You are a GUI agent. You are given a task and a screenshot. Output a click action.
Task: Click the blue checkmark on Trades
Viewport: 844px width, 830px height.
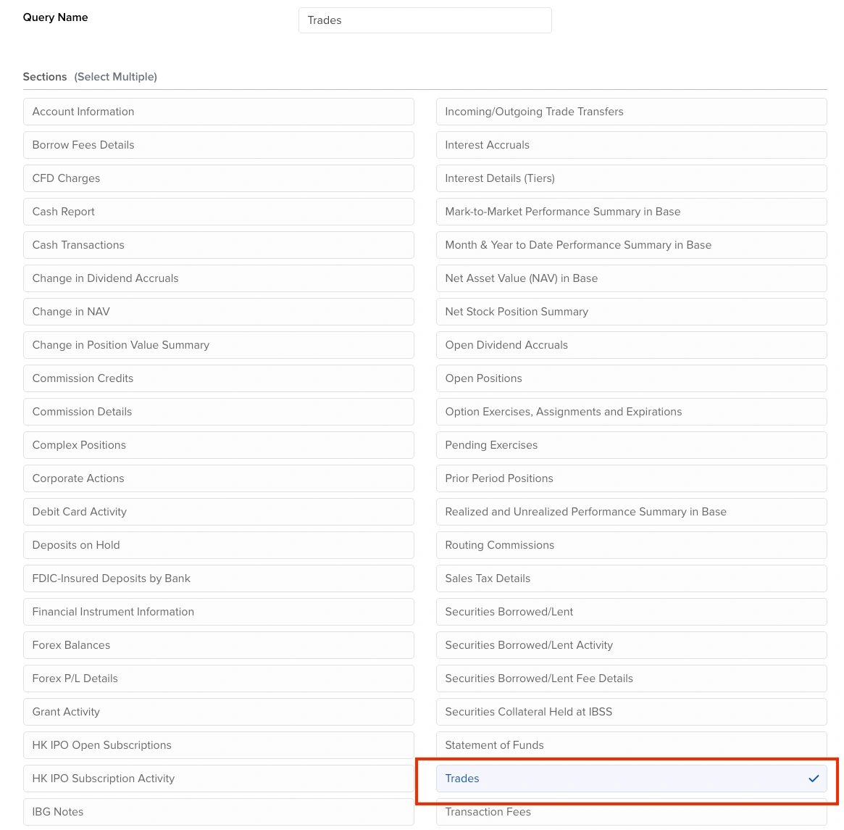pos(814,779)
